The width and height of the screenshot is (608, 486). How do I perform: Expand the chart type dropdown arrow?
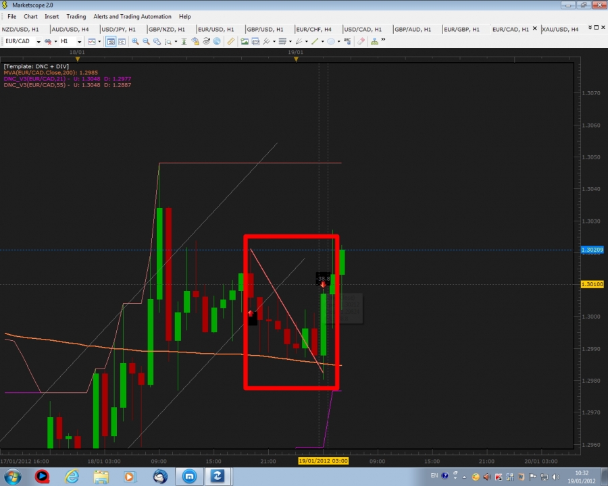tap(99, 42)
